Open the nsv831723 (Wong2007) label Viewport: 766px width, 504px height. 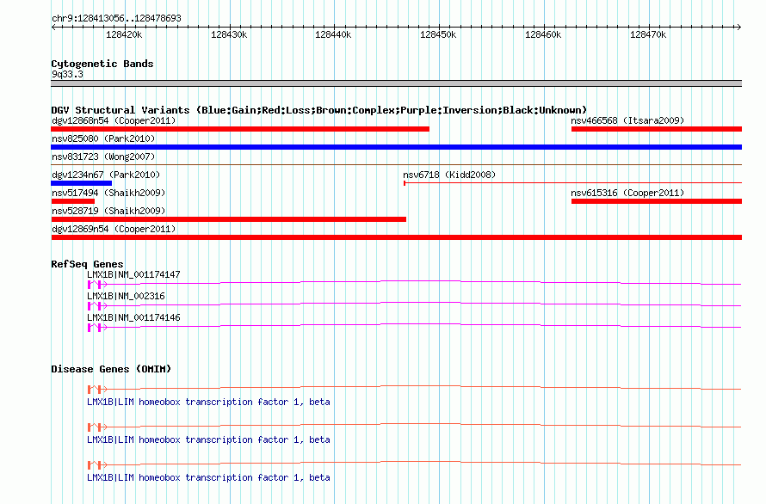(103, 157)
